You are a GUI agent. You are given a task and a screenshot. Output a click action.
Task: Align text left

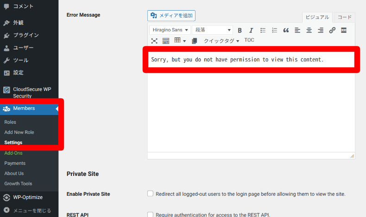[x=297, y=30]
